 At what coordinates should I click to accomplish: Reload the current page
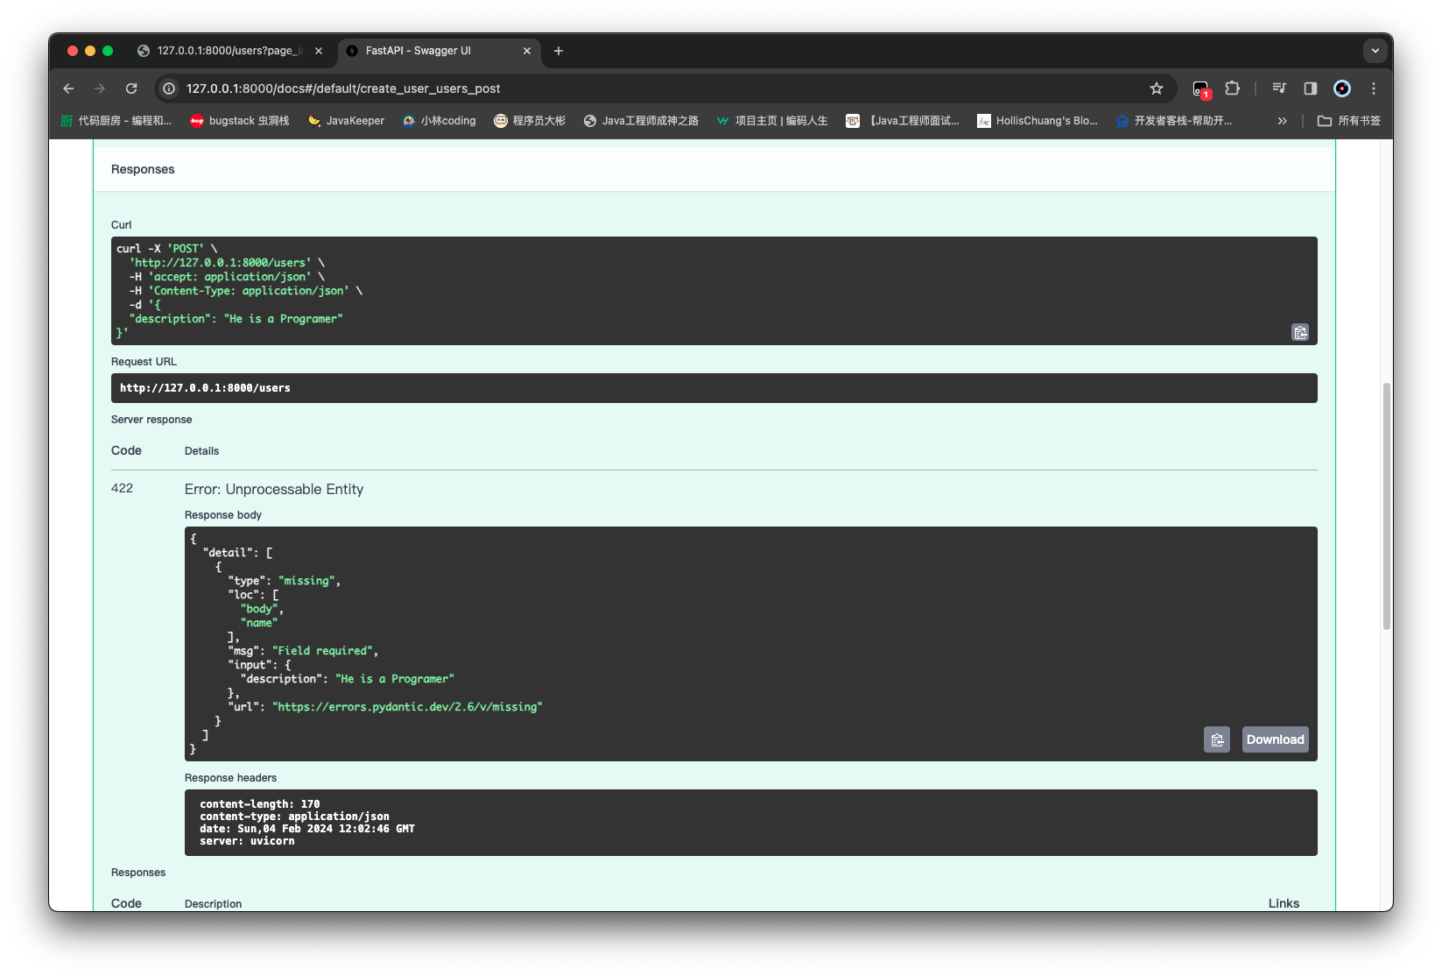click(131, 88)
